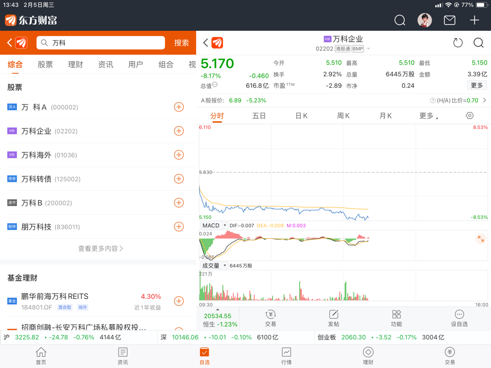Add 万科海外 (01036) to watchlist
Image resolution: width=491 pixels, height=368 pixels.
click(x=179, y=155)
